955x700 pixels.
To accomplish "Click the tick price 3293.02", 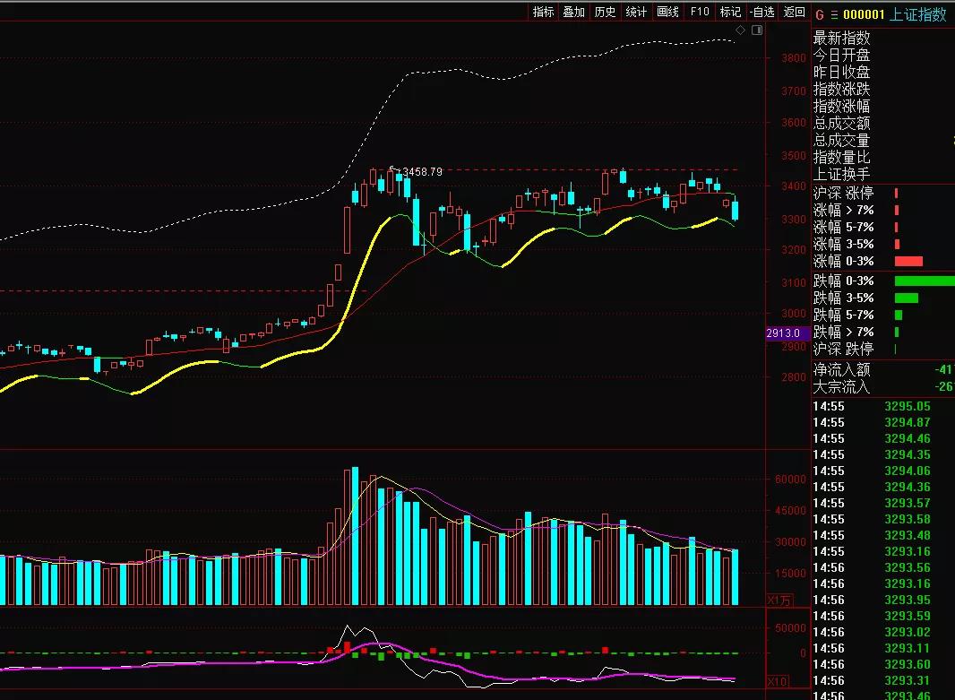I will [908, 633].
